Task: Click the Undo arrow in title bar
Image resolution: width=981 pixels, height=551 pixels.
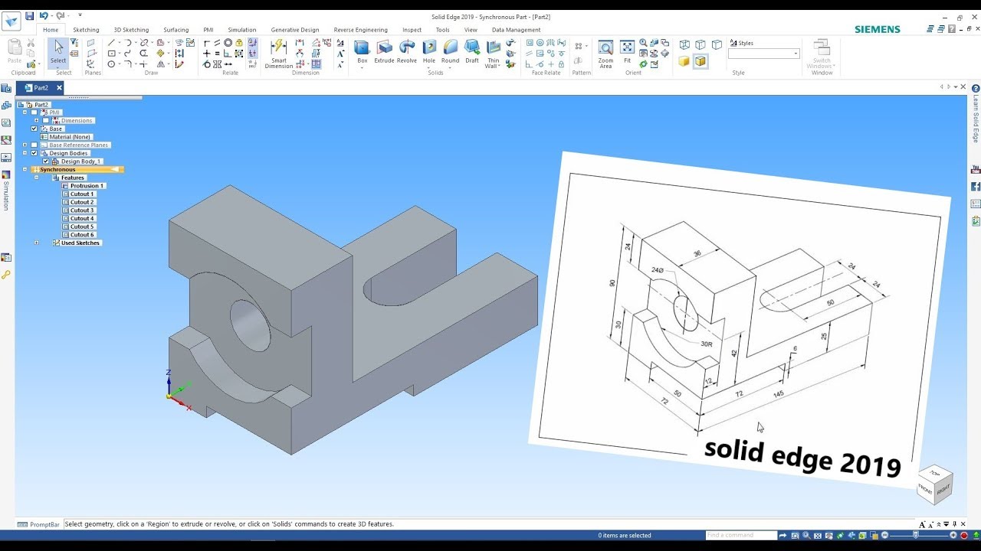Action: (x=43, y=15)
